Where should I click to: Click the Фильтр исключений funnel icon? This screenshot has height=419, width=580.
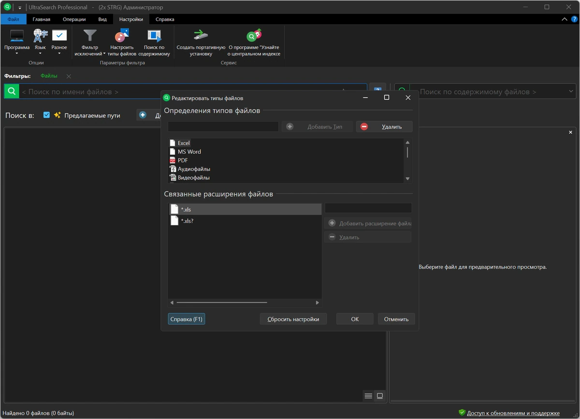click(x=90, y=35)
